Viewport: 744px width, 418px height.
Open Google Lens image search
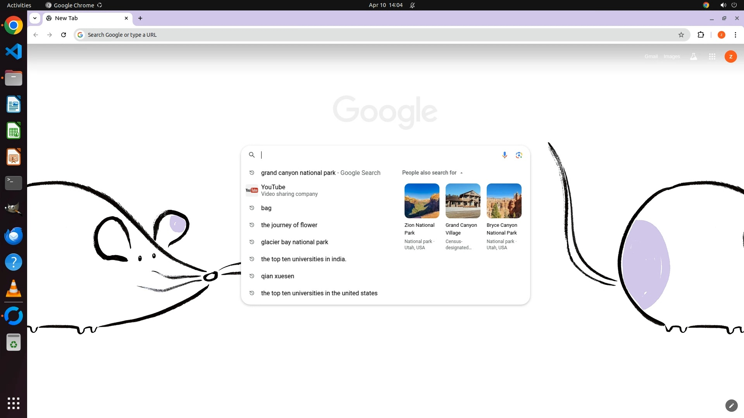pos(519,155)
